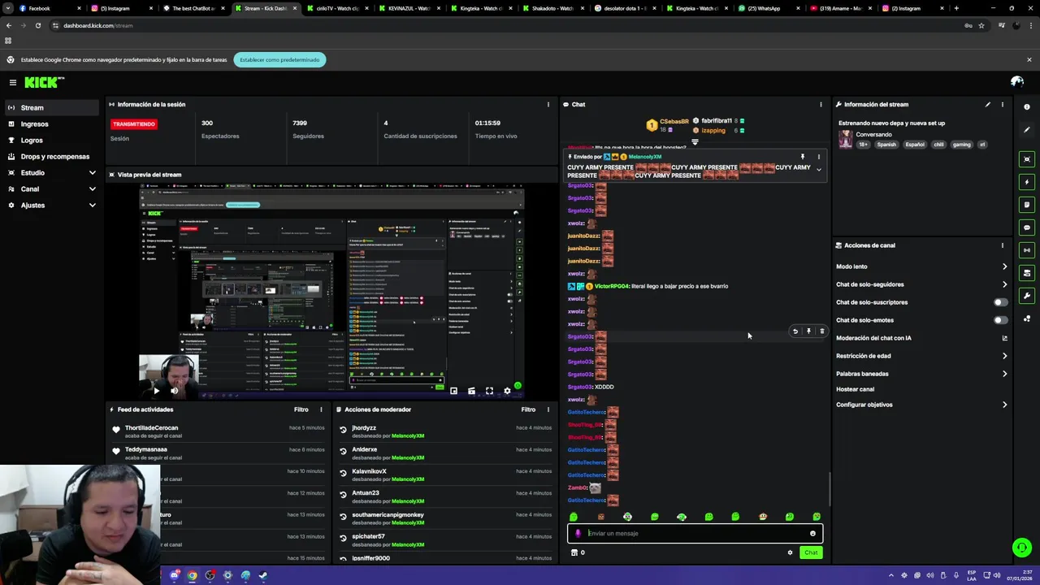Click the pencil icon in right sidebar

click(x=1027, y=129)
